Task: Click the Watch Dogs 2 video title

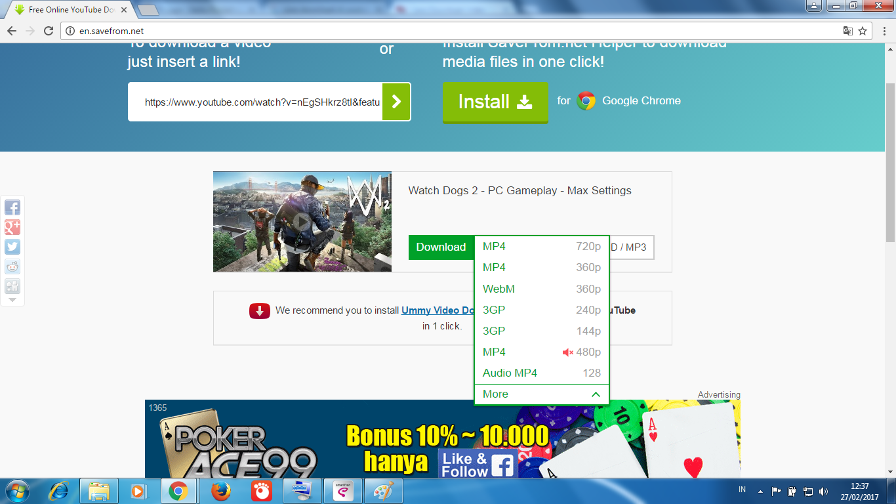Action: pyautogui.click(x=520, y=191)
